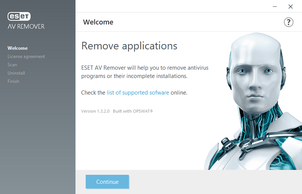
Task: Click the Continue button
Action: click(107, 182)
